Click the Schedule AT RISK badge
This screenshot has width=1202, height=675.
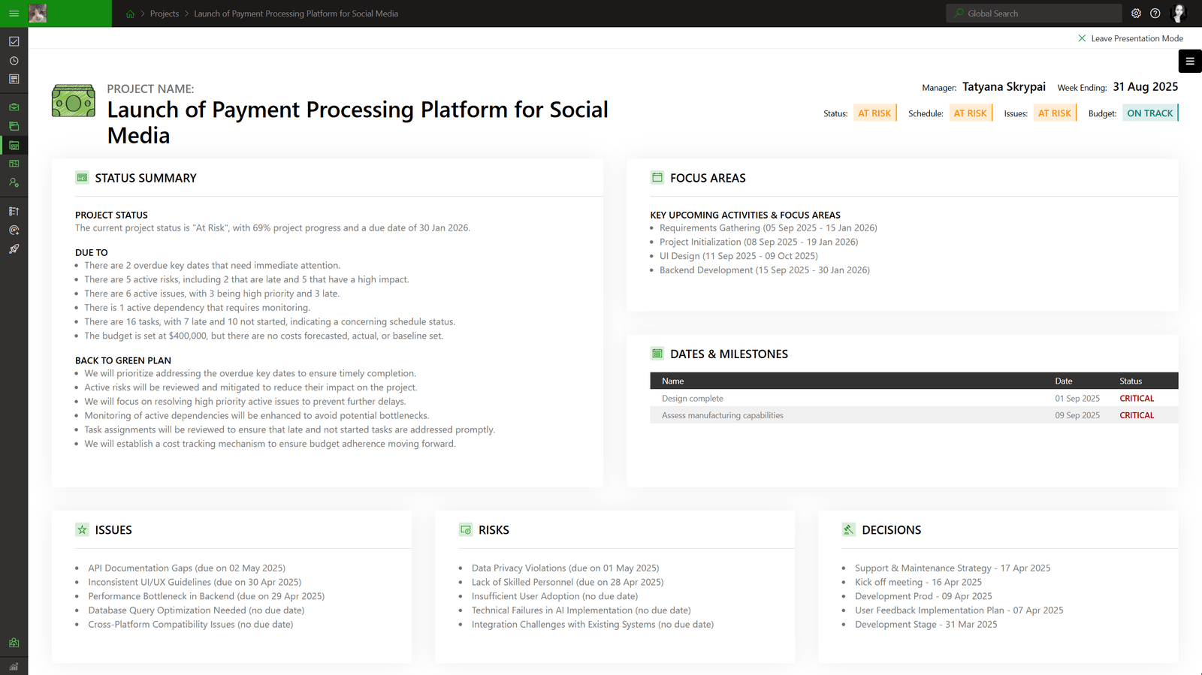click(x=971, y=113)
